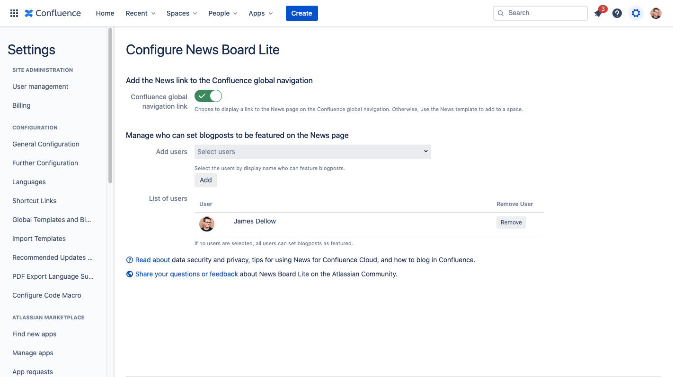Expand the Recent menu
Screen dimensions: 673x377
coord(141,13)
